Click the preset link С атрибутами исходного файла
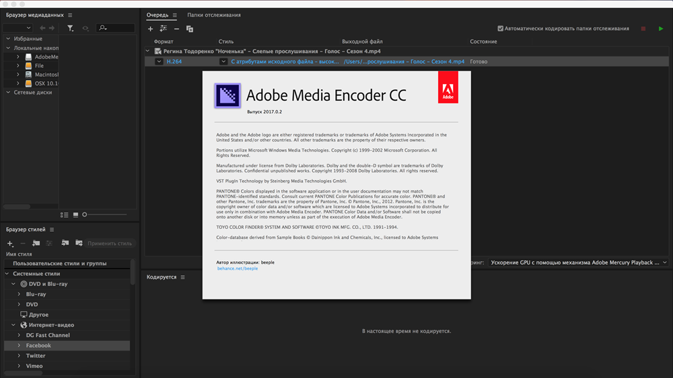The height and width of the screenshot is (378, 673). click(285, 62)
